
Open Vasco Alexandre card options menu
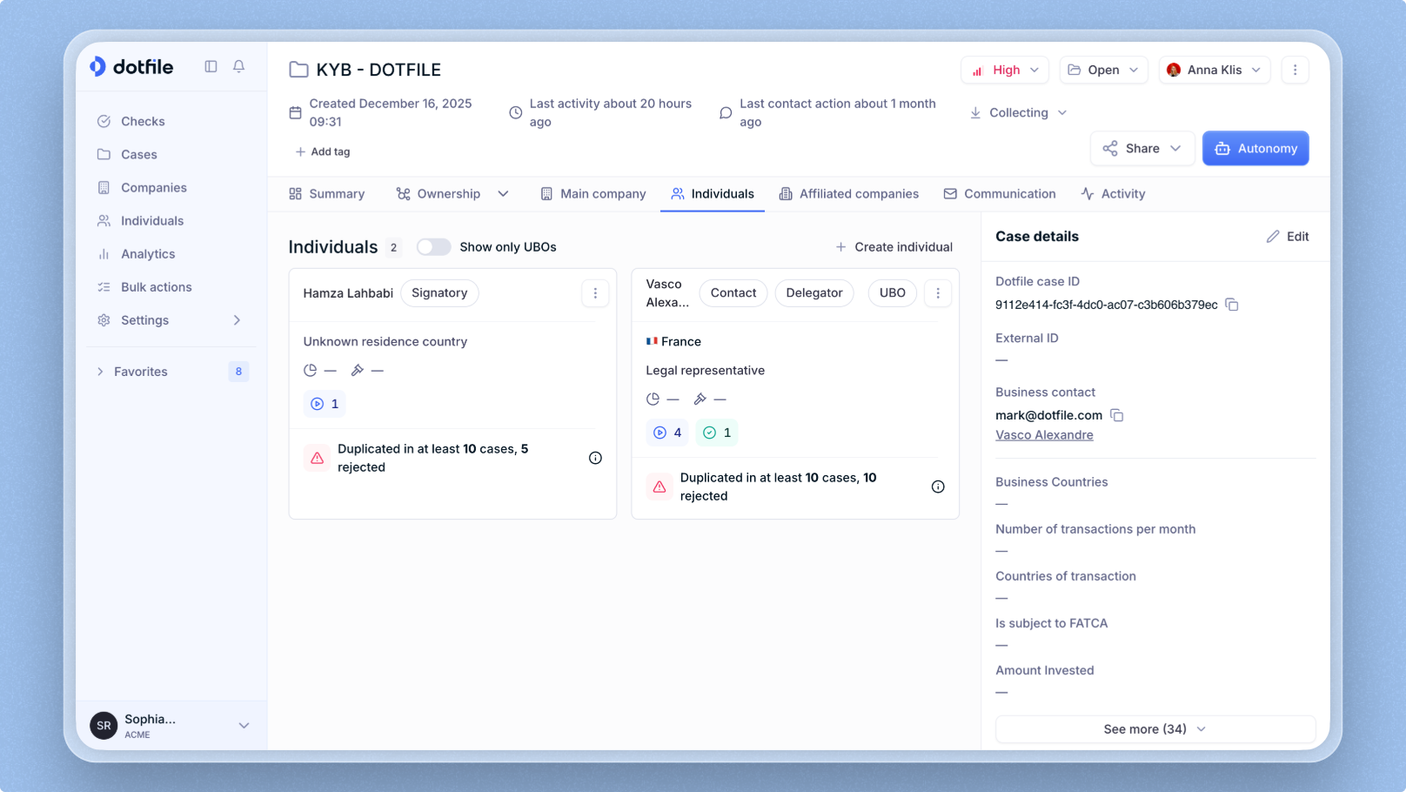tap(938, 293)
